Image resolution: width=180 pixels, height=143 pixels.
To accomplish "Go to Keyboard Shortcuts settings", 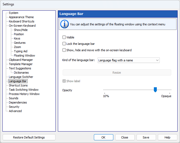I will pyautogui.click(x=22, y=21).
